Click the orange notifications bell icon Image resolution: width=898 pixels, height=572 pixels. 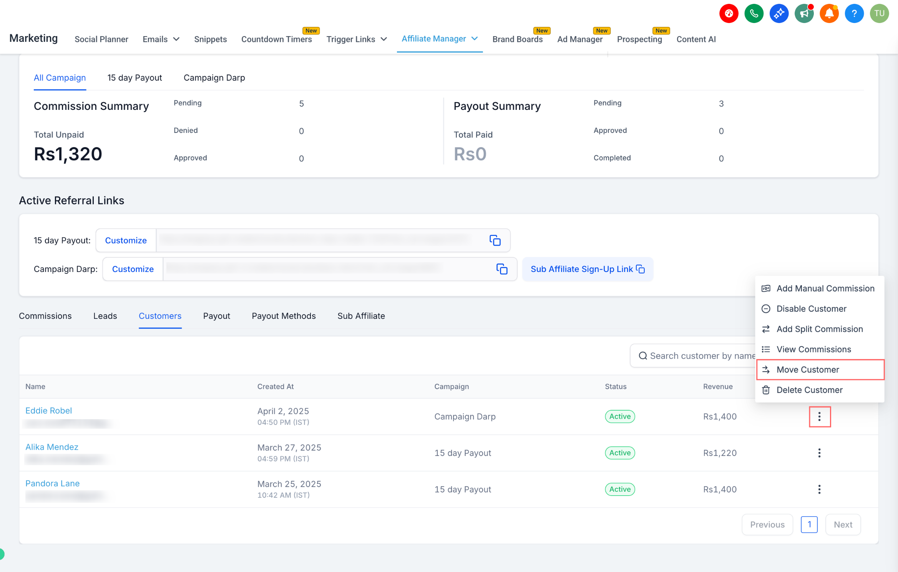[x=829, y=14]
